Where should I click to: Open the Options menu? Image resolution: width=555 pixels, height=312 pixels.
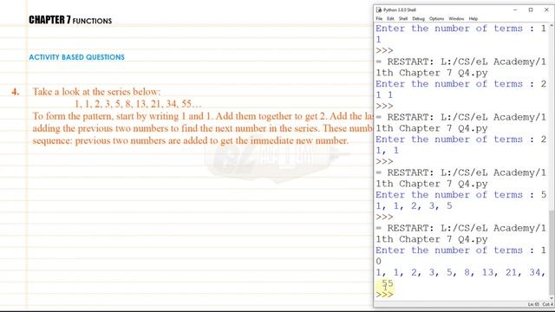(436, 19)
